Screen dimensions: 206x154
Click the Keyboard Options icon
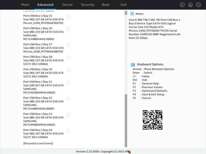(133, 64)
